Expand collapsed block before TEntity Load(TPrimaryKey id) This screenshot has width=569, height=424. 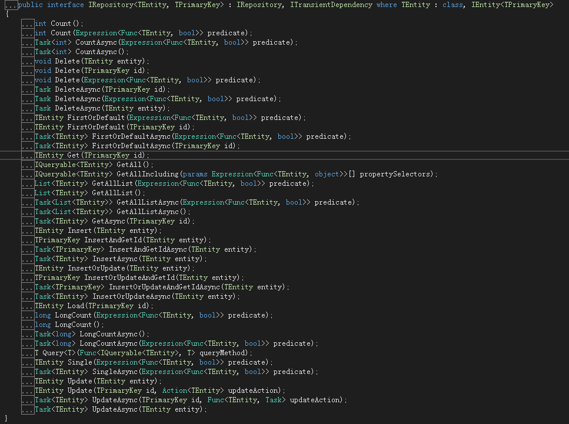coord(28,306)
